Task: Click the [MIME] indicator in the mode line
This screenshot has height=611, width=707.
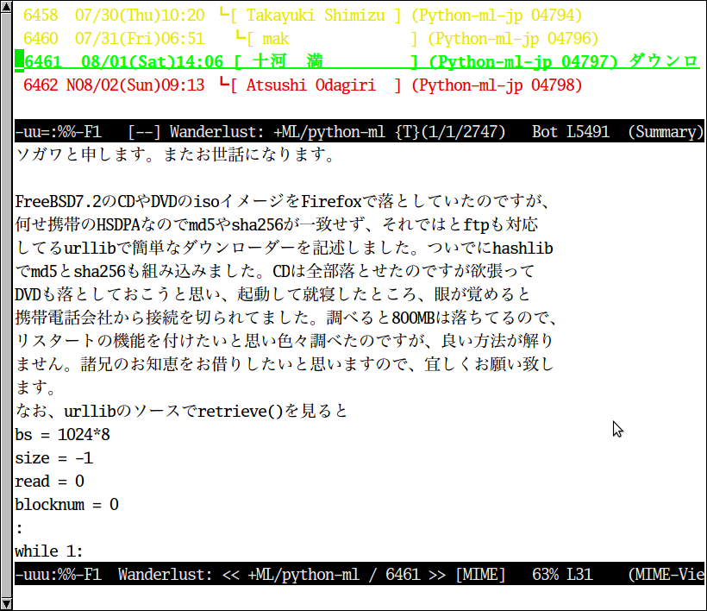Action: point(480,575)
